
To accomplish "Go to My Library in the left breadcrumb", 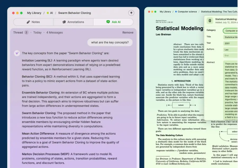I will (x=34, y=13).
